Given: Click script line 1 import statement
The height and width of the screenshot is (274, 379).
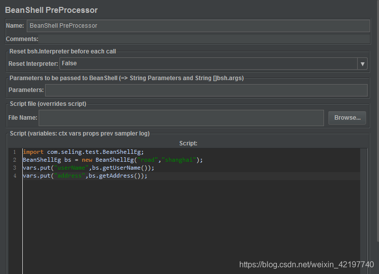Looking at the screenshot, I should coord(83,152).
